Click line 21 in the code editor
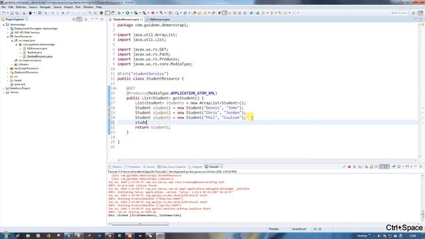 pos(267,122)
